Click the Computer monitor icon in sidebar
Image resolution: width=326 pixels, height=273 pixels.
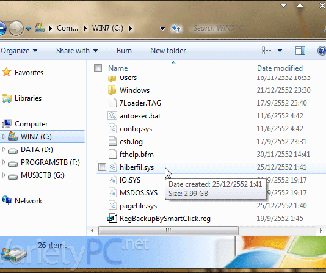pyautogui.click(x=7, y=124)
